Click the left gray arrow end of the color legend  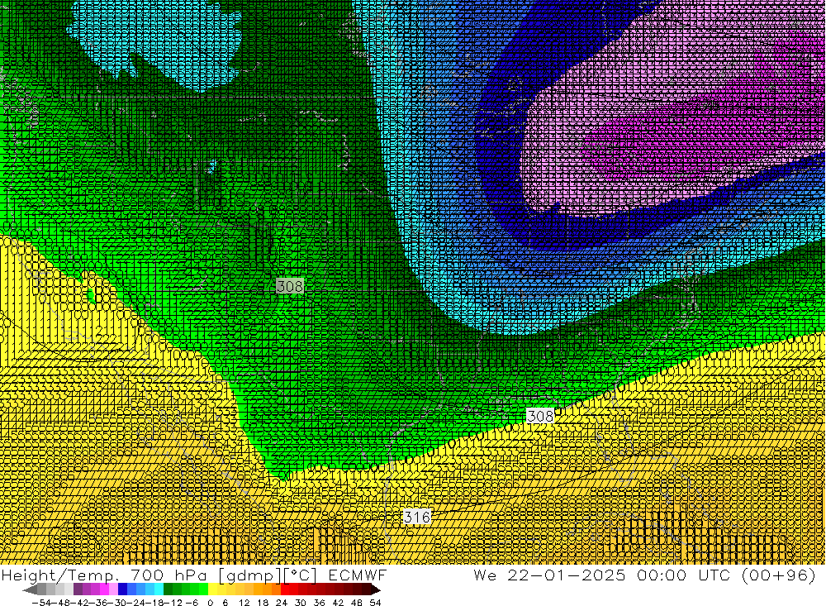[30, 589]
